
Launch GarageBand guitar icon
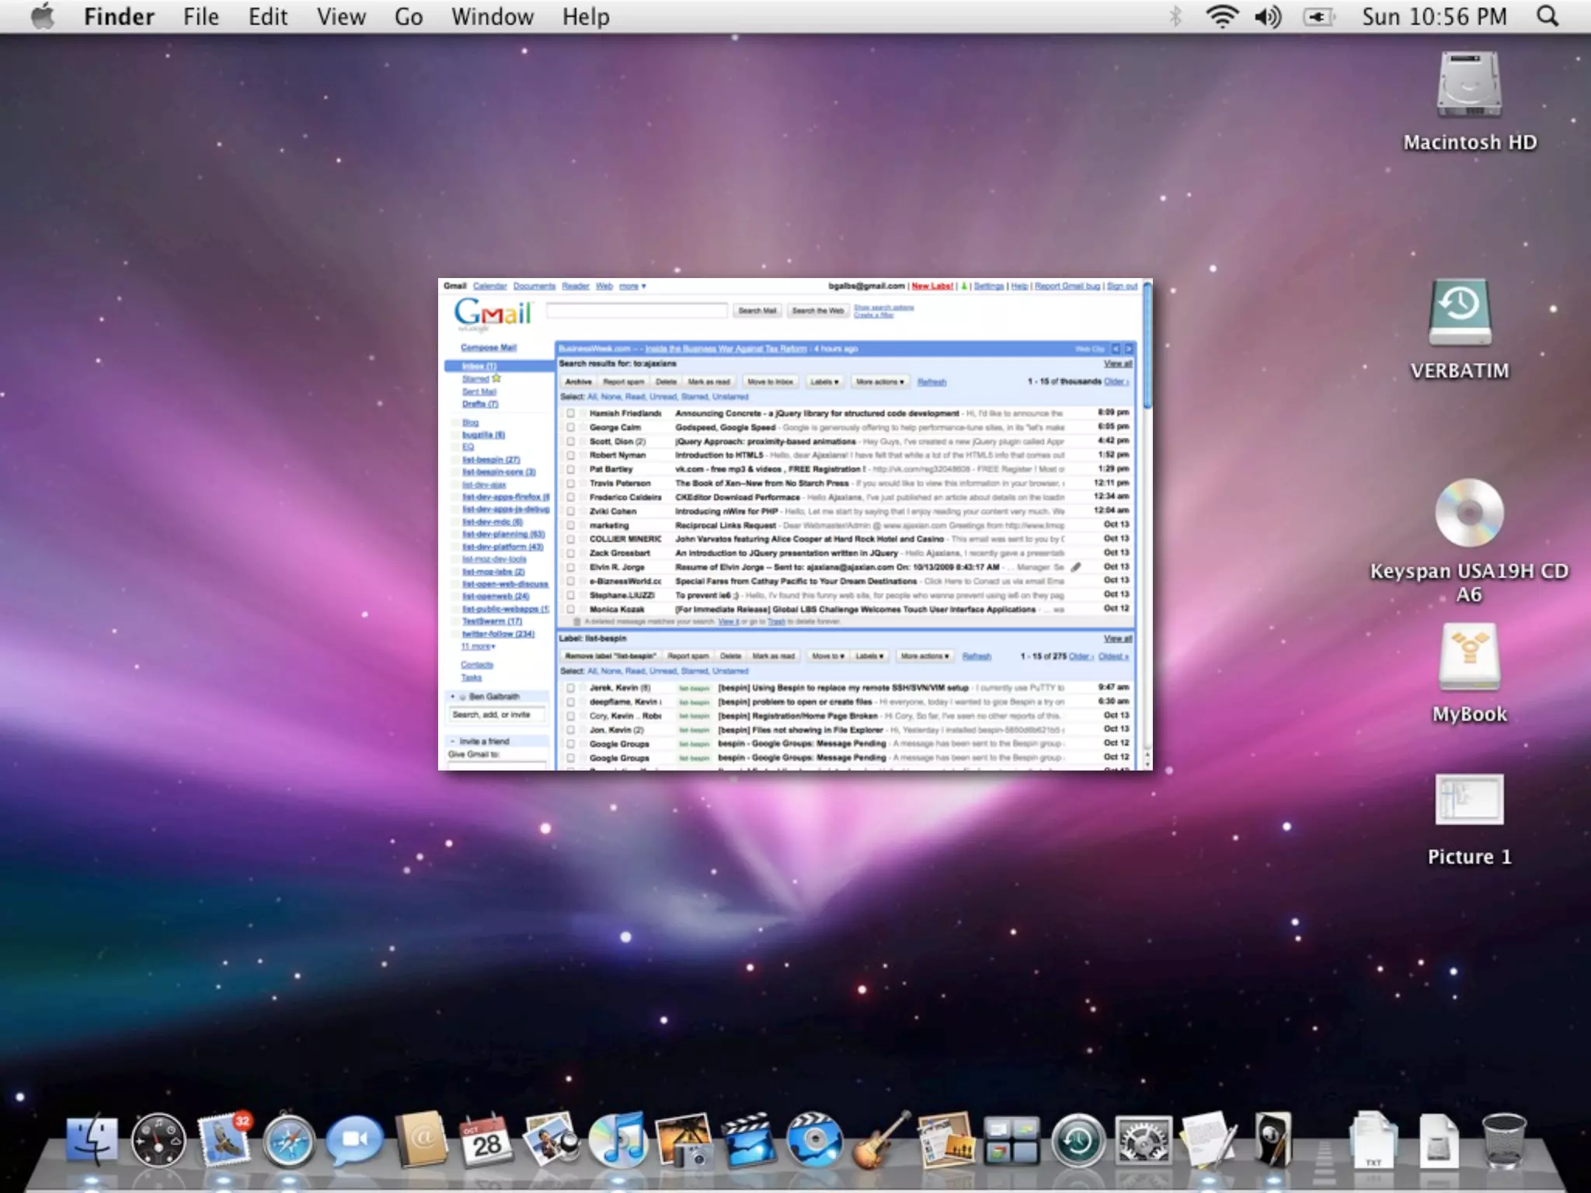pyautogui.click(x=880, y=1140)
